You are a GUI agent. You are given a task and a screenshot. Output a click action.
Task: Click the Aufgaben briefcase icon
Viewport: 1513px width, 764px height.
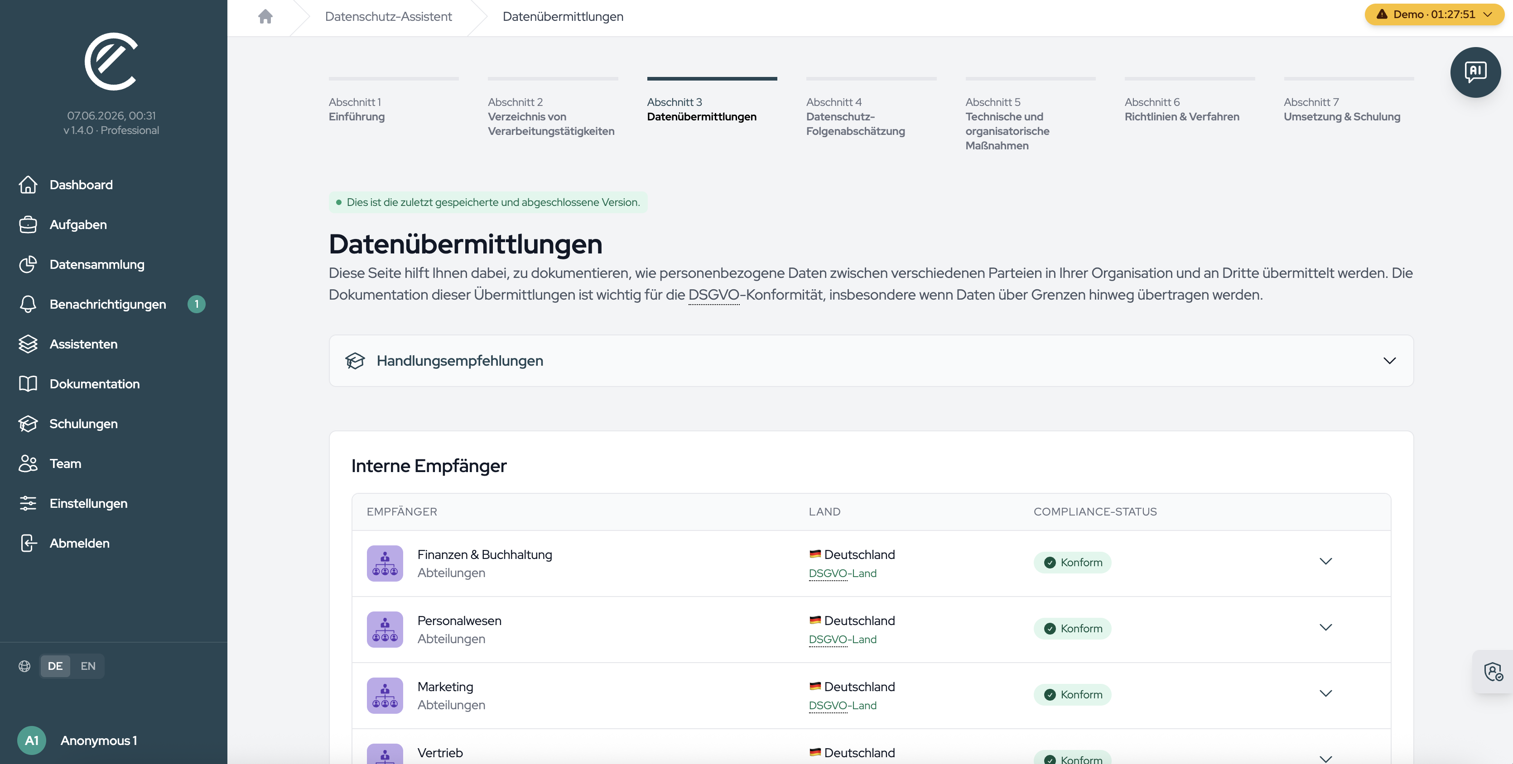click(28, 225)
